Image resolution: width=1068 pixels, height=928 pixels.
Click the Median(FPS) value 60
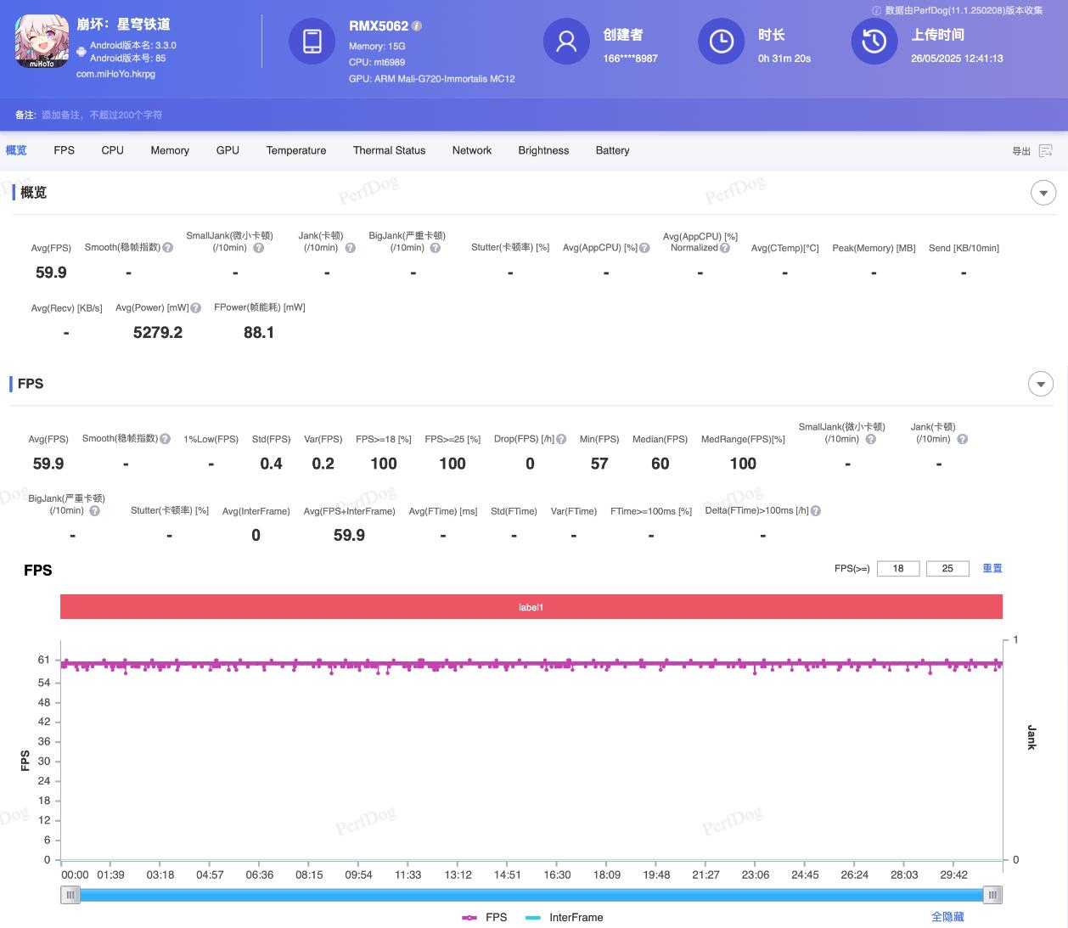660,464
